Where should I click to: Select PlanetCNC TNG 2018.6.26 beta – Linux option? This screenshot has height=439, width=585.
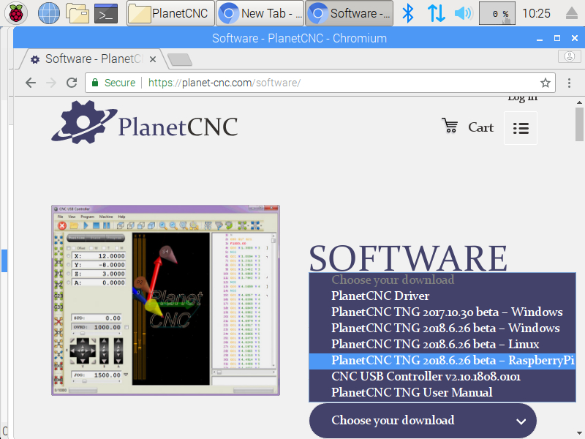tap(435, 344)
